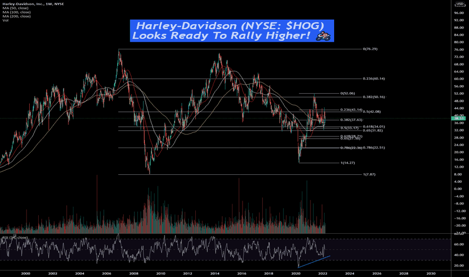This screenshot has height=277, width=469.
Task: Click the 2024 year label on time axis
Action: click(350, 273)
